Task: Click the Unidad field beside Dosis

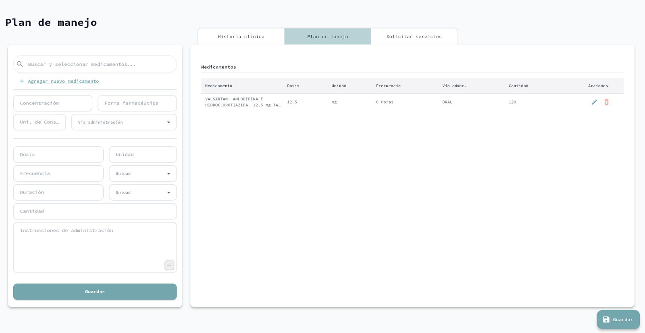Action: [143, 154]
